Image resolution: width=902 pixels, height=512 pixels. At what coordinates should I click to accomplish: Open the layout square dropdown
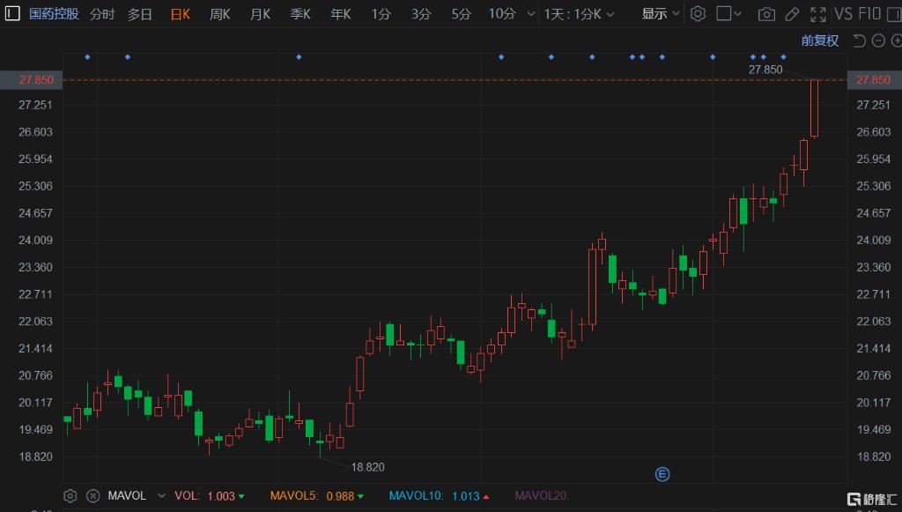[728, 14]
